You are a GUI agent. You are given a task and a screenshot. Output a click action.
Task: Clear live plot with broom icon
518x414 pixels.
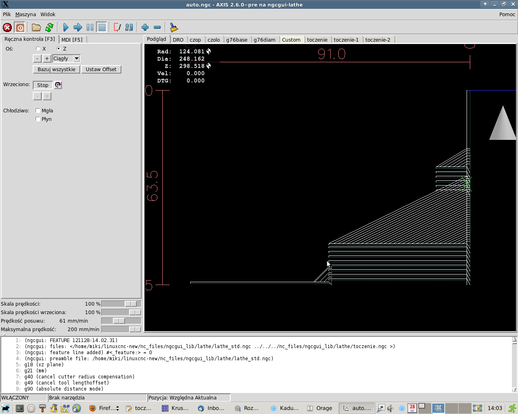click(174, 27)
